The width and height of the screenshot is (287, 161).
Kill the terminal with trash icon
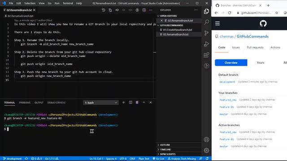[x=137, y=102]
